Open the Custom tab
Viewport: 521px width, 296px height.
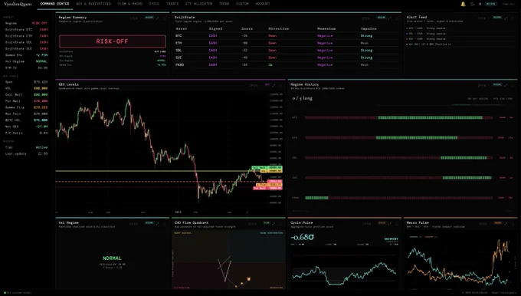coord(242,4)
